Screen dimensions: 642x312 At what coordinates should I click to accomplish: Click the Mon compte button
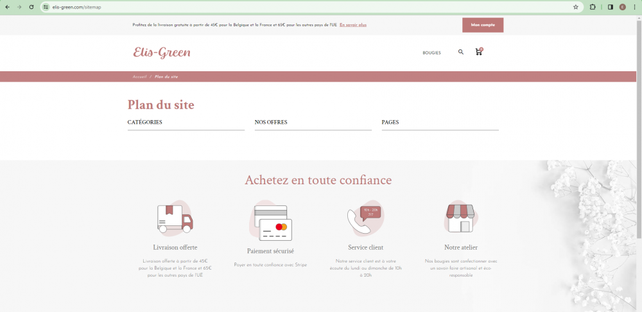coord(483,25)
